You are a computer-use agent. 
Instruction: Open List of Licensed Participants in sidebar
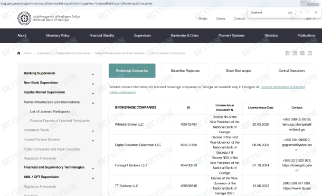tap(50, 111)
